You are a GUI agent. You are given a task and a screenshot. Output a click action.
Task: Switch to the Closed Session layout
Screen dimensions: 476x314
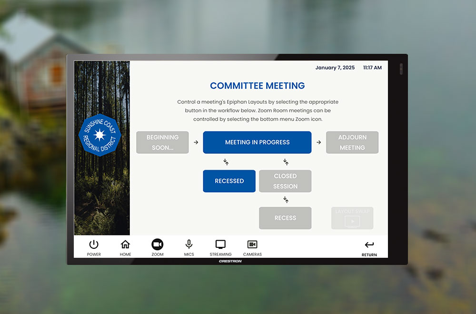point(285,181)
